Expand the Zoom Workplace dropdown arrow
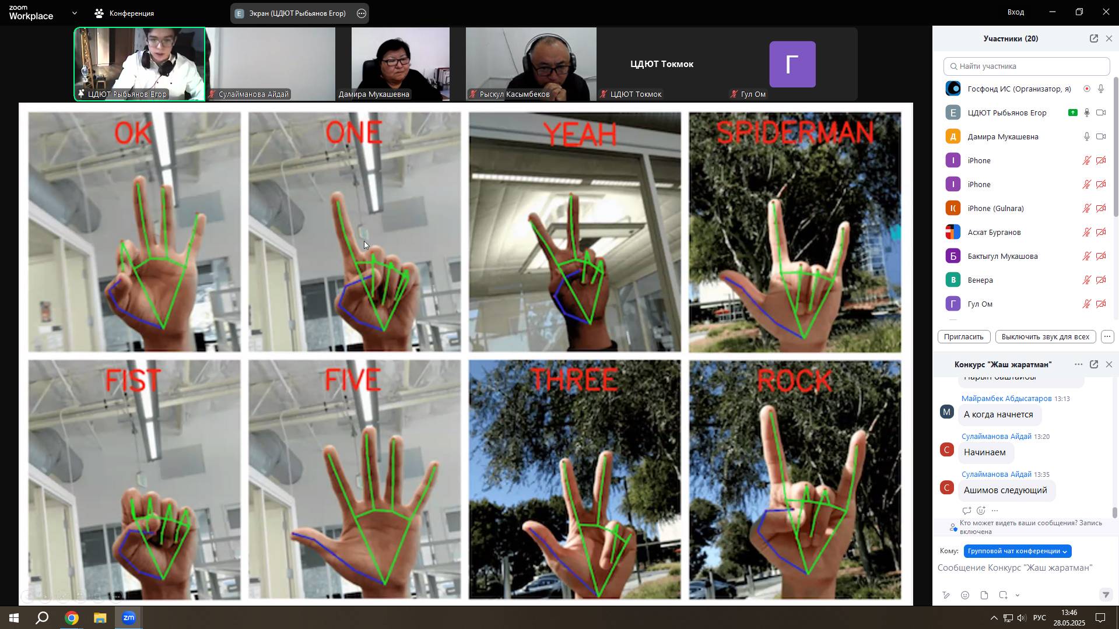This screenshot has width=1119, height=629. click(x=75, y=13)
